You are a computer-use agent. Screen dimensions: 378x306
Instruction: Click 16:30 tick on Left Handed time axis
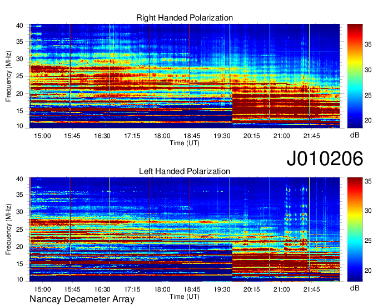(102, 289)
